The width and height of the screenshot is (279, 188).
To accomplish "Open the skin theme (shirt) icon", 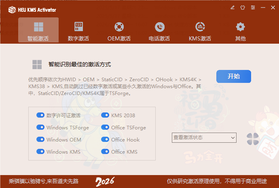I will click(243, 7).
